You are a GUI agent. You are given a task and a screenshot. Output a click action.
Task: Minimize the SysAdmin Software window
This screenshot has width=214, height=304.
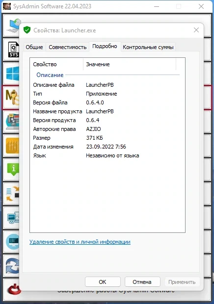coord(157,6)
